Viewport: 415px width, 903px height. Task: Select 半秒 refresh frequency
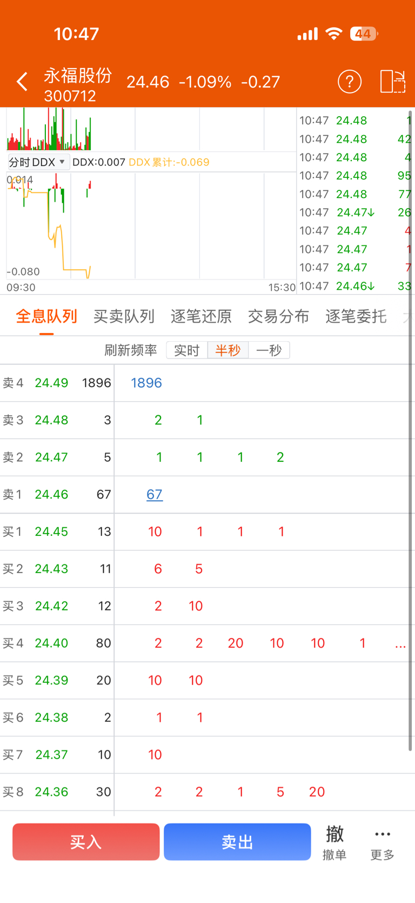point(228,350)
